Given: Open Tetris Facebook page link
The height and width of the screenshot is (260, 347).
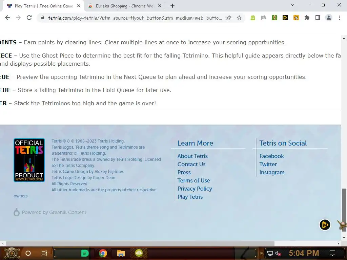Looking at the screenshot, I should pyautogui.click(x=271, y=156).
